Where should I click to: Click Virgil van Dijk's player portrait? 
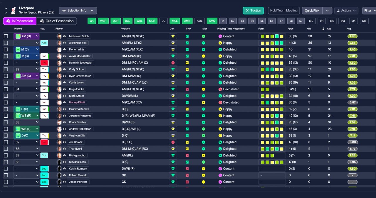pyautogui.click(x=59, y=136)
